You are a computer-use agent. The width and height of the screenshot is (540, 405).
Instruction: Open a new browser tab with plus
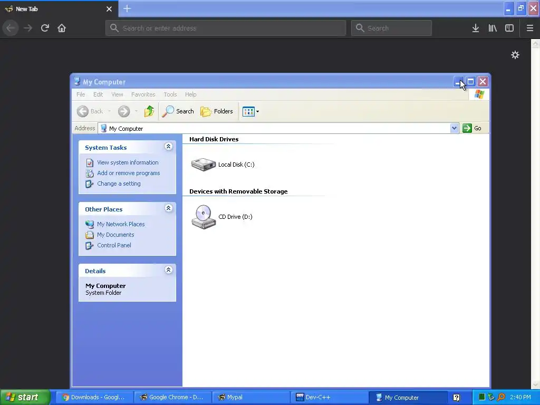pos(127,8)
